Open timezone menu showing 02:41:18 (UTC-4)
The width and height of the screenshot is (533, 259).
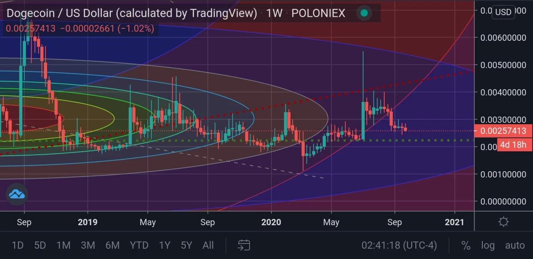pyautogui.click(x=399, y=245)
